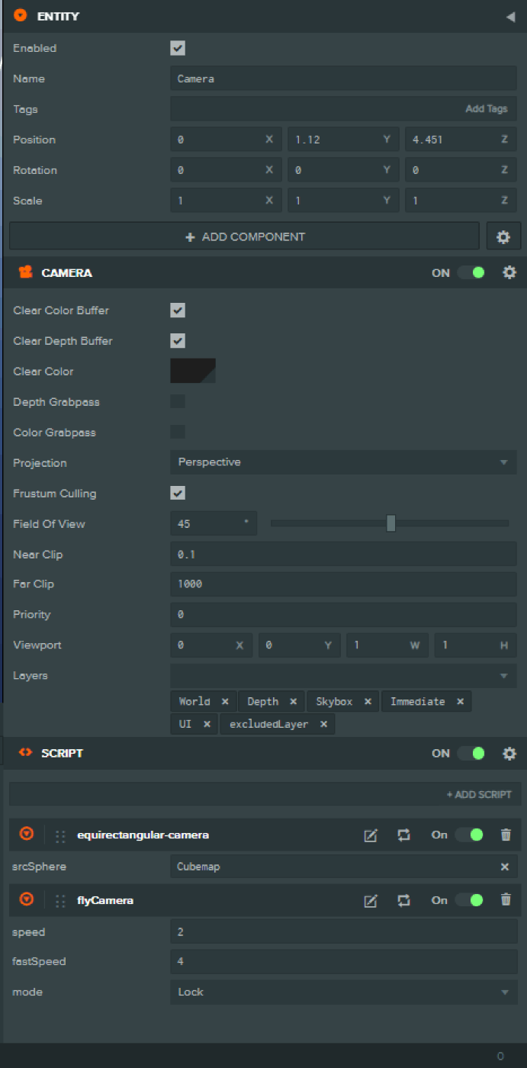
Task: Click the Add Script button
Action: point(480,795)
